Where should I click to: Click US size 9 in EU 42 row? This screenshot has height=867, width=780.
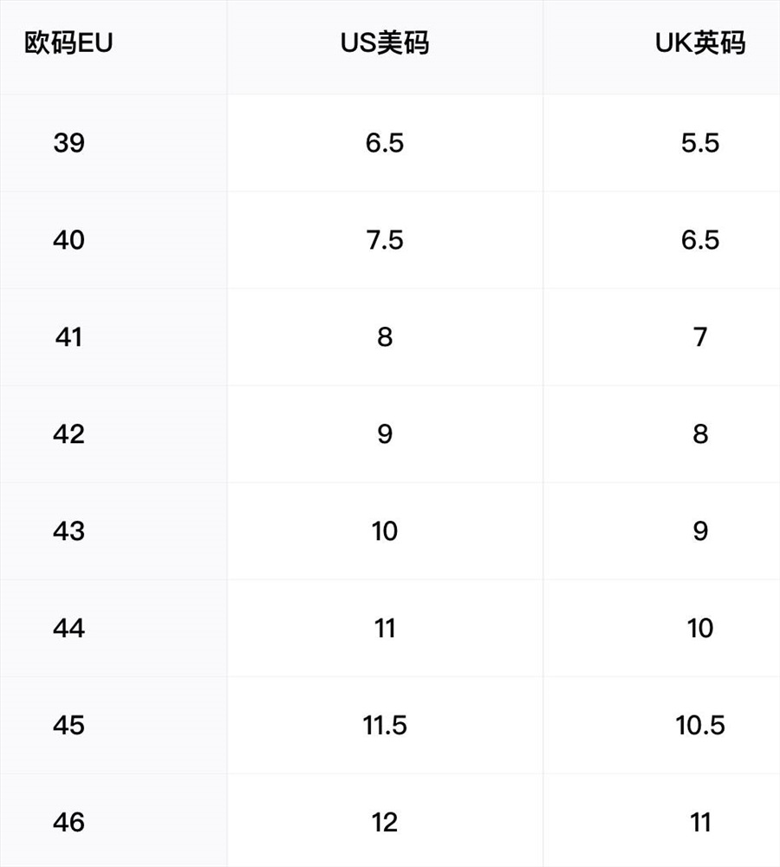(385, 434)
